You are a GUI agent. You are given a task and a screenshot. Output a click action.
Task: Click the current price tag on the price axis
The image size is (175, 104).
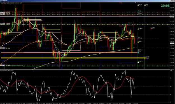click(172, 43)
